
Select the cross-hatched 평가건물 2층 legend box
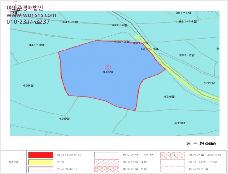click(x=107, y=169)
